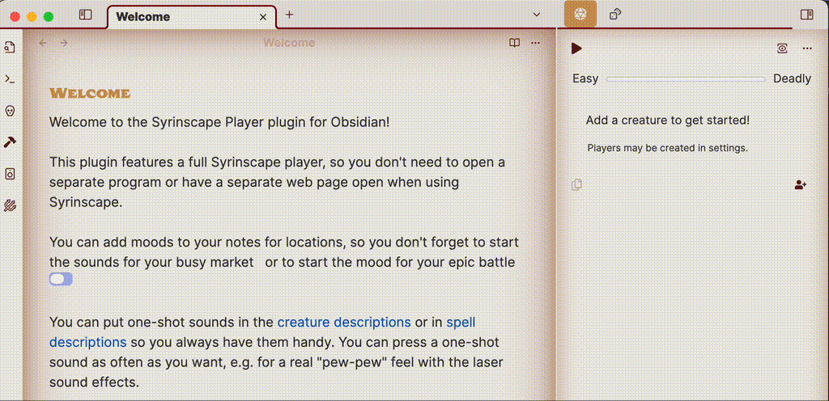Navigate forward with the right arrow
The height and width of the screenshot is (401, 829).
63,43
